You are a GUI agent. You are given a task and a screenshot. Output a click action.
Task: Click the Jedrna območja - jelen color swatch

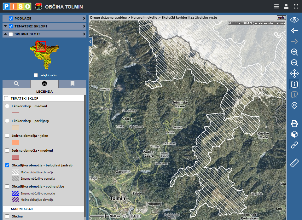(15, 142)
